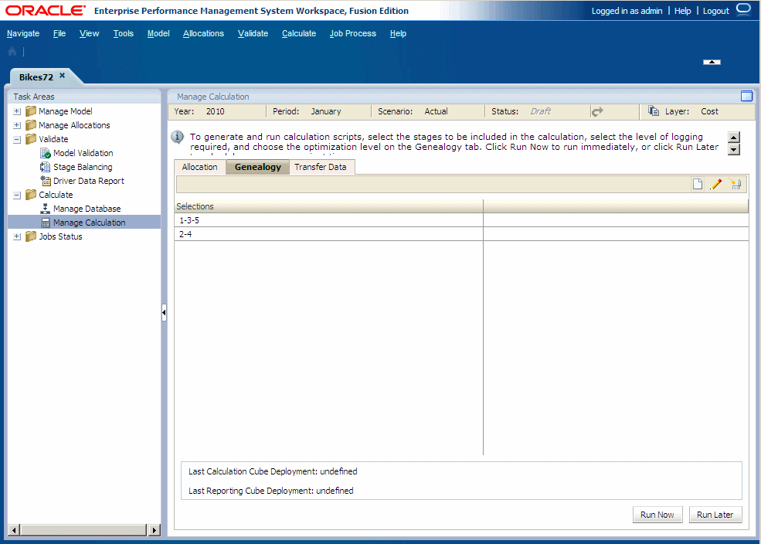Screen dimensions: 761x544
Task: Expand the Jobs Status tree node
Action: click(x=17, y=236)
